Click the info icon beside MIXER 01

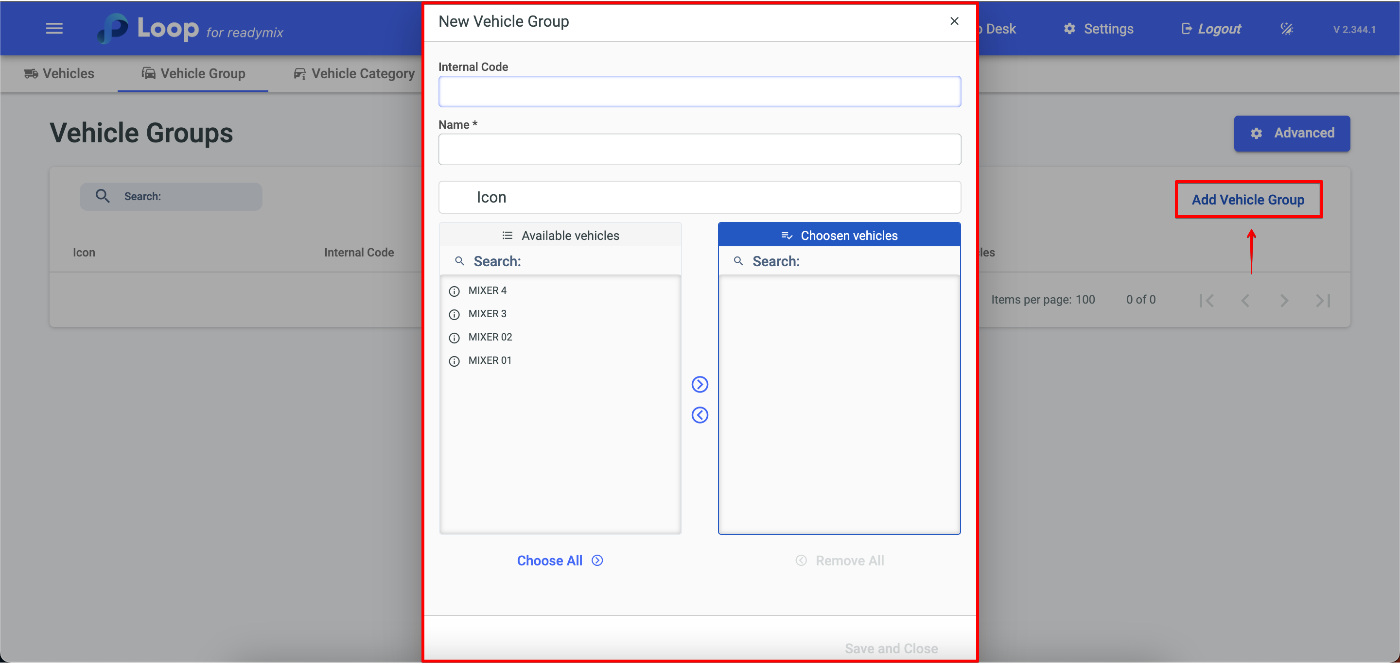click(x=455, y=361)
